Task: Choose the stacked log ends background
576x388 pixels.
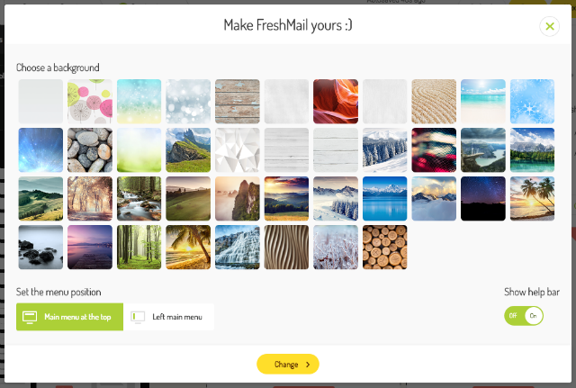Action: coord(385,248)
